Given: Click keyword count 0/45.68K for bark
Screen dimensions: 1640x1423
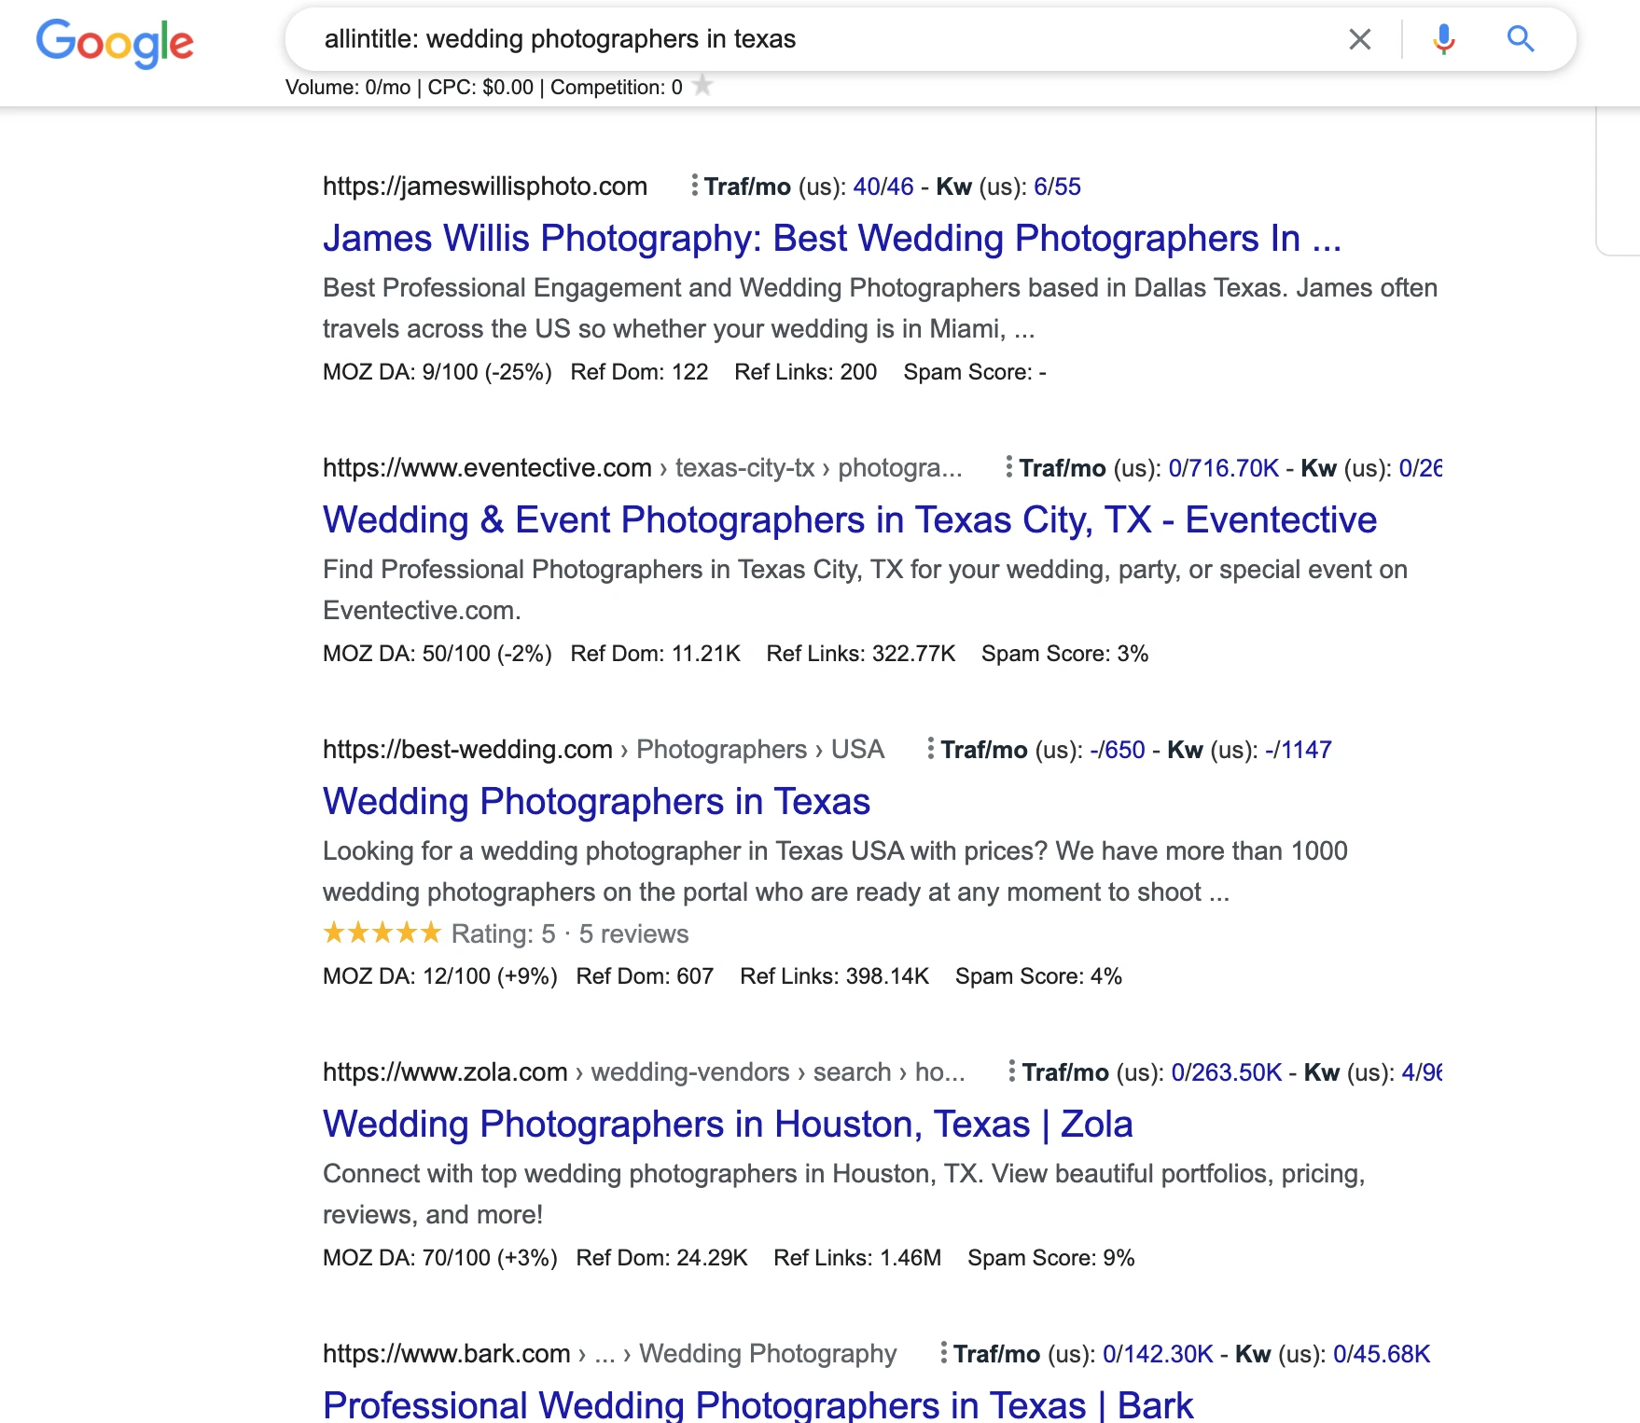Looking at the screenshot, I should 1382,1354.
